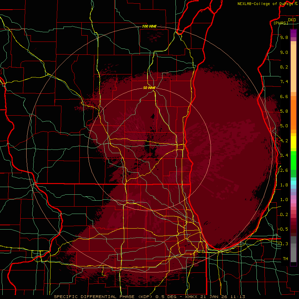Screen dimensions: 299x299
Task: Pick the cyan segment of color bar
Action: [x=293, y=183]
